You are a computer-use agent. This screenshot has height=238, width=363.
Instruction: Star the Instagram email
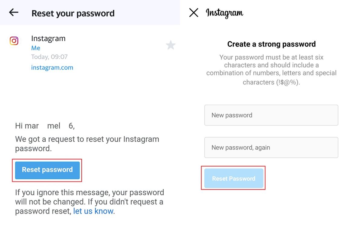pos(171,45)
